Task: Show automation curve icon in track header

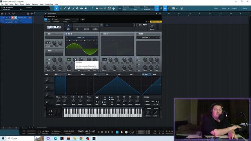Action: [13, 14]
